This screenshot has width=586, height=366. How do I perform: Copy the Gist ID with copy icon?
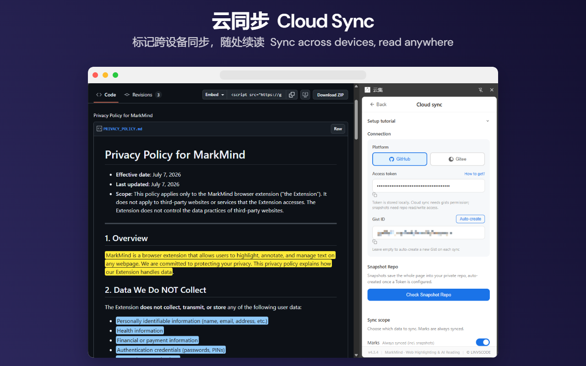coord(374,242)
